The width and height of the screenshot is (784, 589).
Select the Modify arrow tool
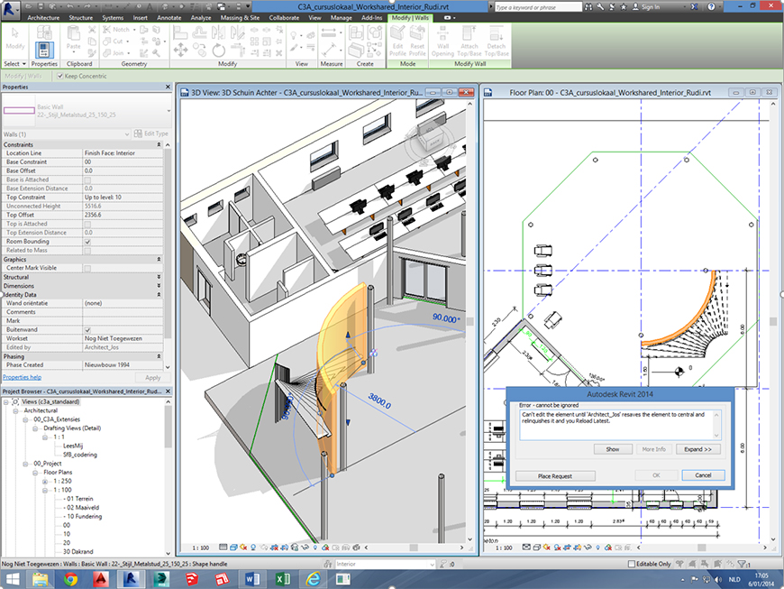coord(15,38)
